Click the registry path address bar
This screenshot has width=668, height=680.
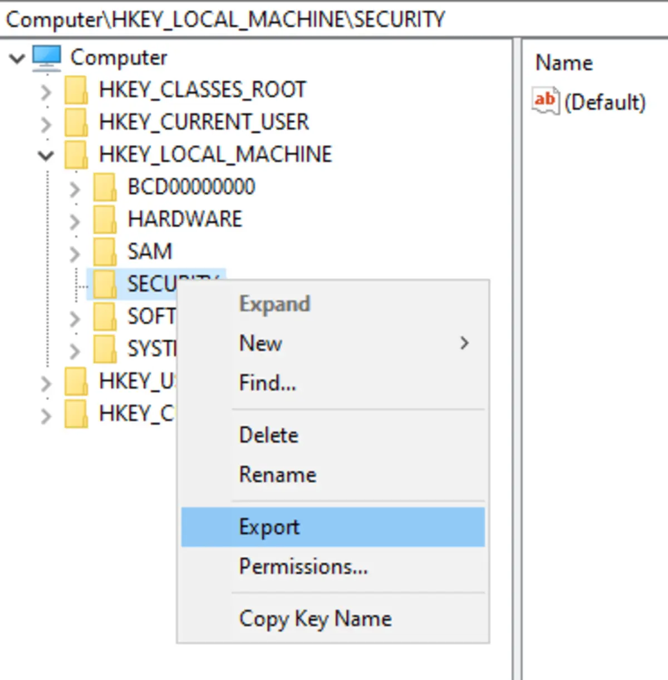coord(334,20)
